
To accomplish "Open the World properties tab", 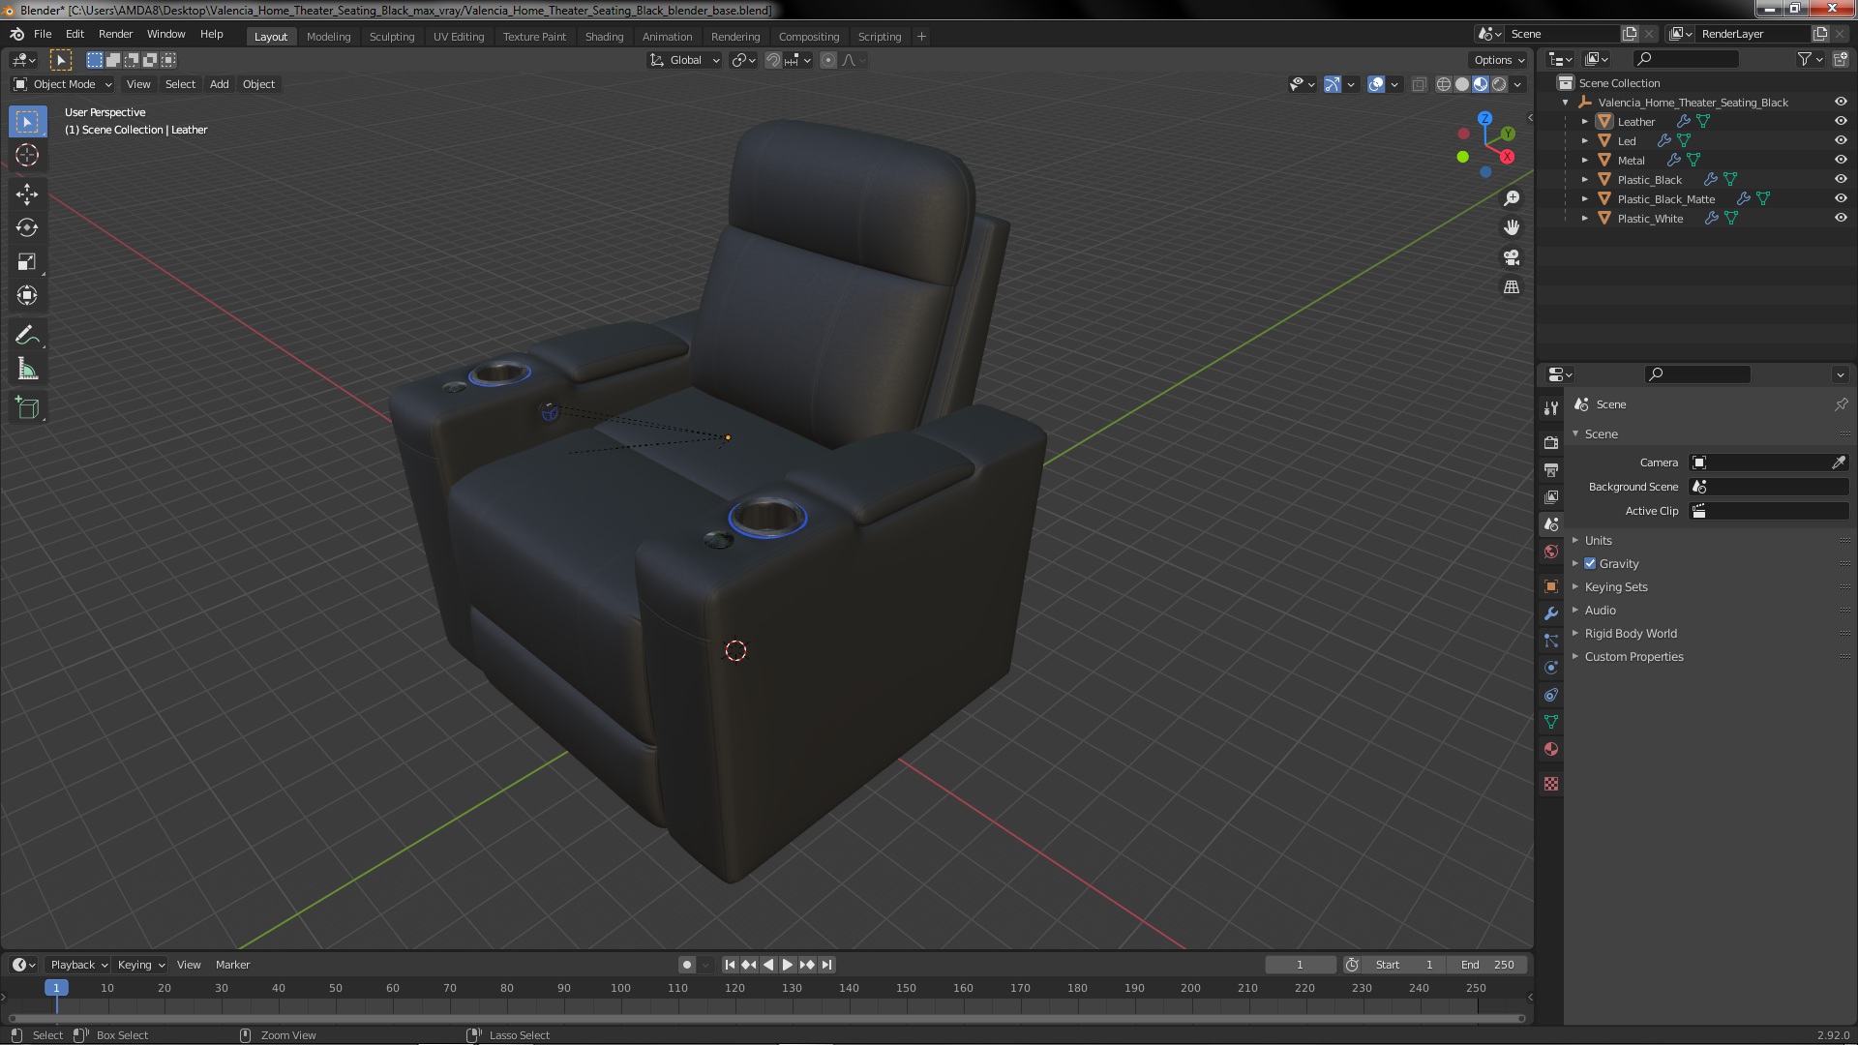I will (x=1551, y=552).
